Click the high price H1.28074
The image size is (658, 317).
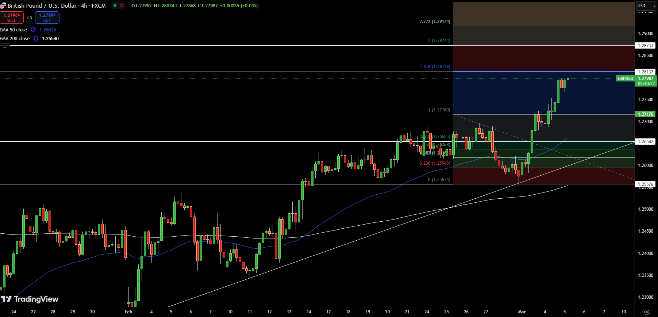tap(164, 6)
